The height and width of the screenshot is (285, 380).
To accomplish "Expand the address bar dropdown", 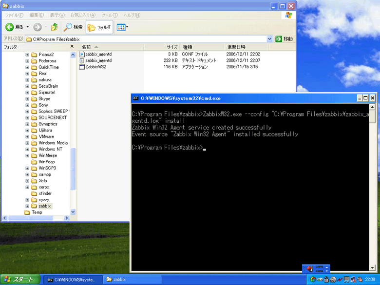I will tap(270, 39).
